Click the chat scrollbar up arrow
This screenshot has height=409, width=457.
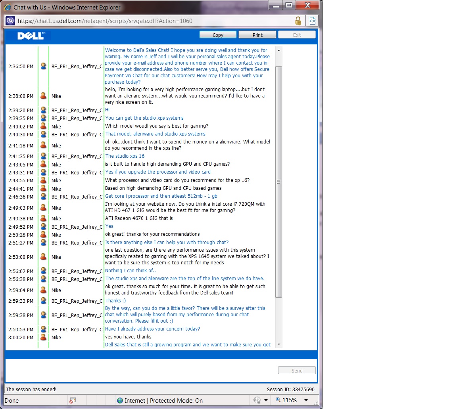click(x=279, y=50)
